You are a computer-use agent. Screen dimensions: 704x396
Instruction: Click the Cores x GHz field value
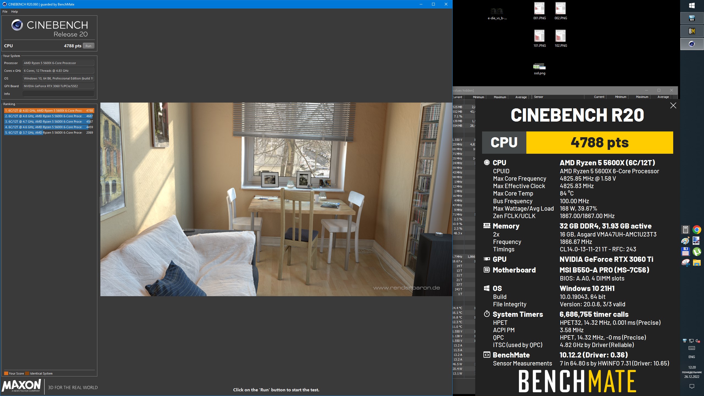[58, 71]
